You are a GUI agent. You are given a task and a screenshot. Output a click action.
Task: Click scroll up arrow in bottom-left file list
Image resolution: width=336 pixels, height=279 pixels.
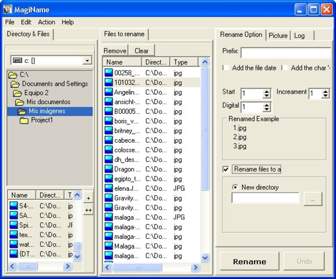tap(77, 195)
